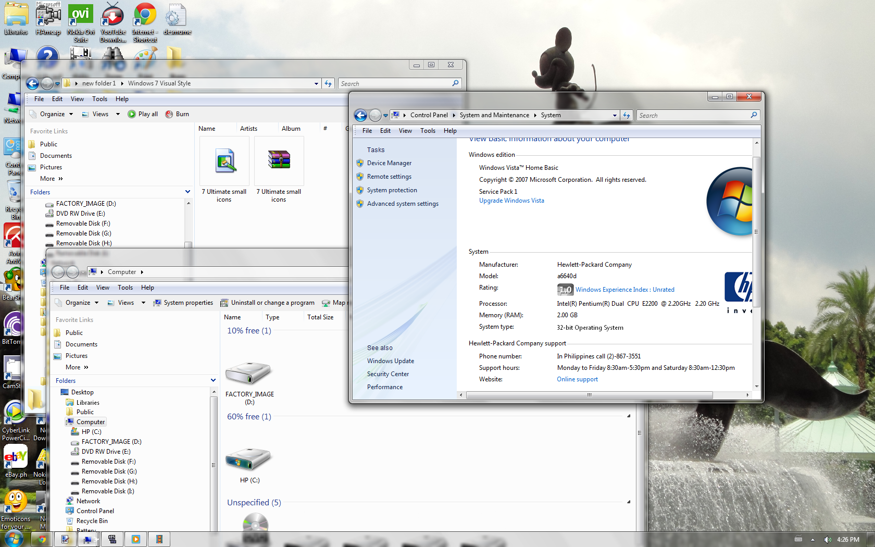The height and width of the screenshot is (547, 875).
Task: Click System properties in Computer toolbar
Action: (x=183, y=303)
